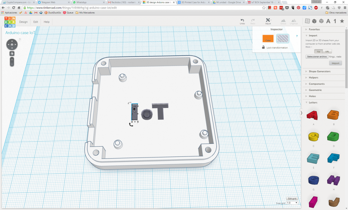The width and height of the screenshot is (348, 210).
Task: Select the blue letter F shape
Action: click(333, 158)
